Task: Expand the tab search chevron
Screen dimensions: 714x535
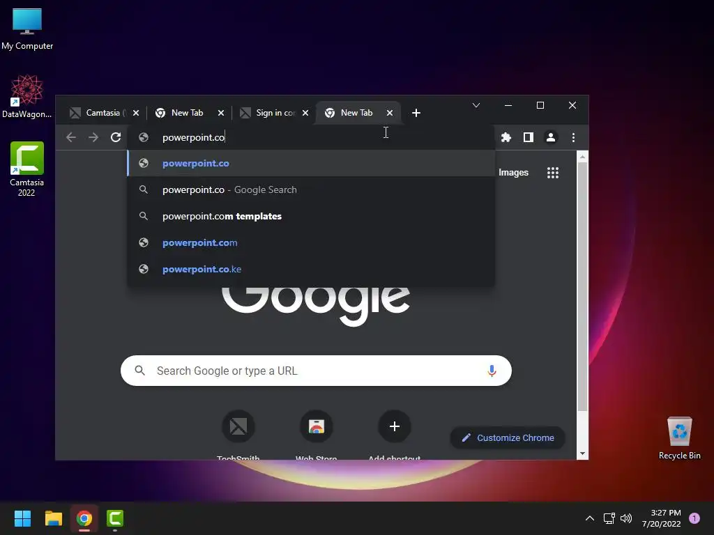Action: [x=476, y=106]
